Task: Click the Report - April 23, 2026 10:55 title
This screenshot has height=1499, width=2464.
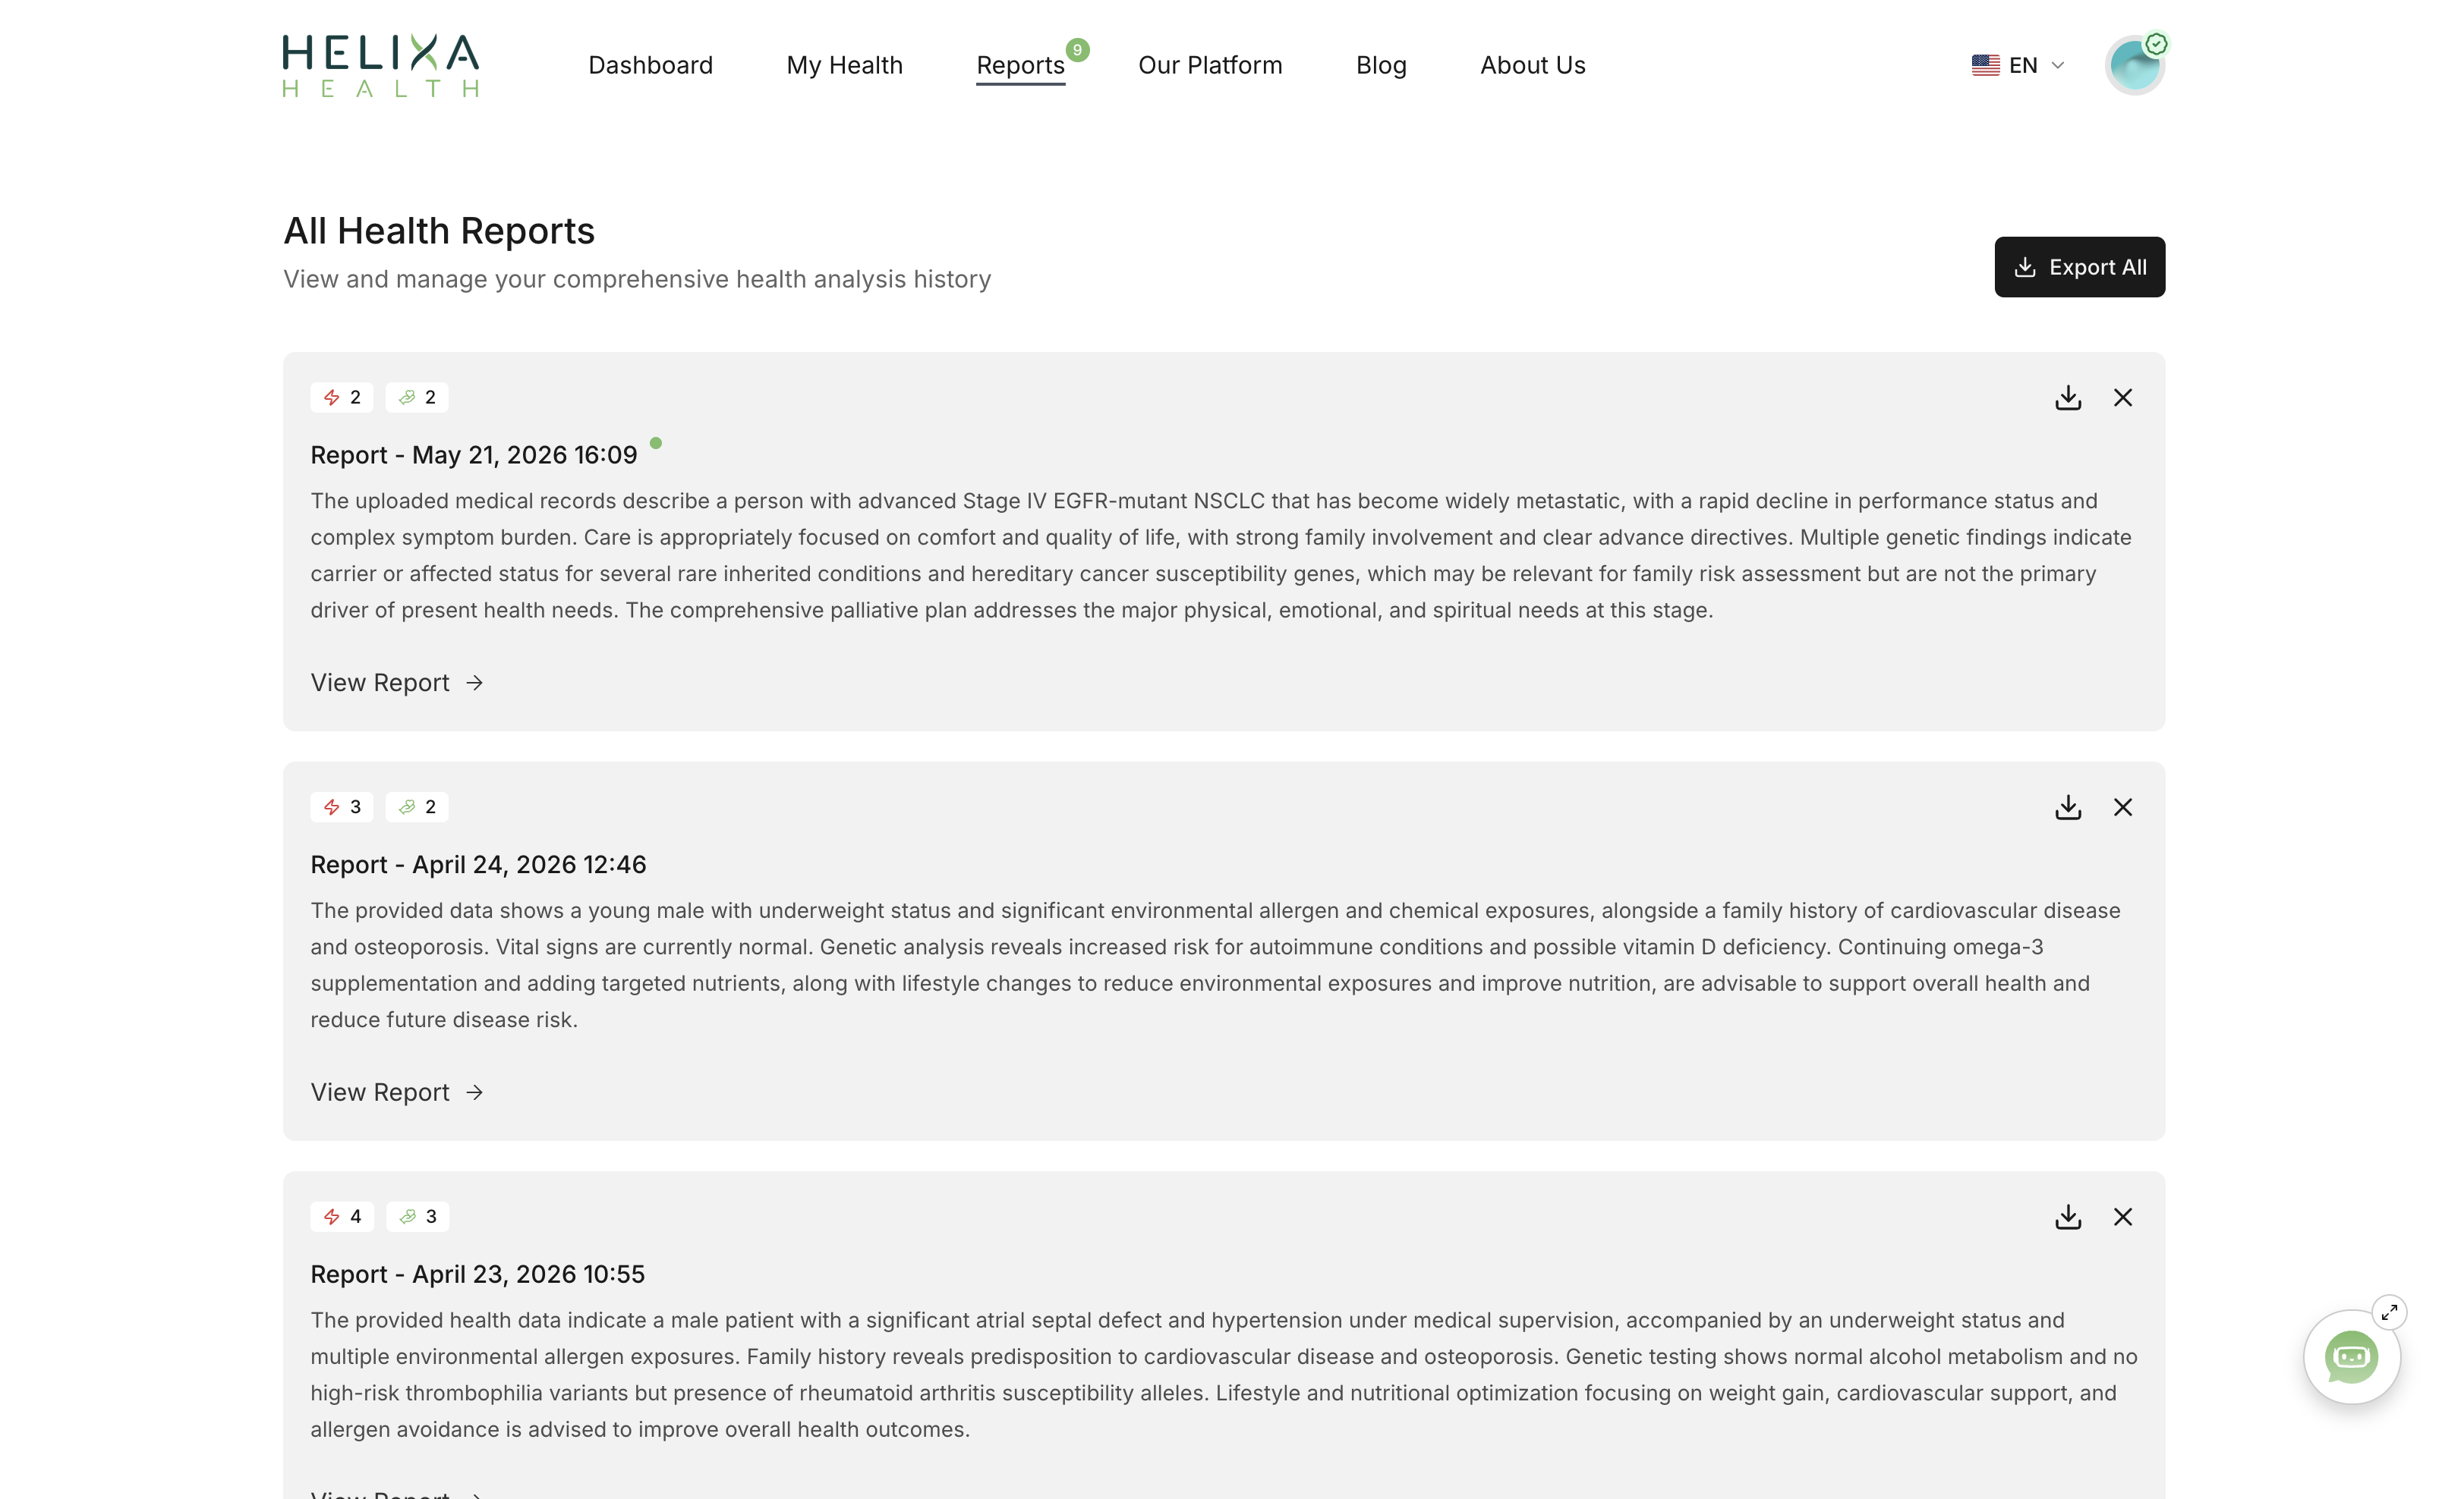Action: coord(477,1274)
